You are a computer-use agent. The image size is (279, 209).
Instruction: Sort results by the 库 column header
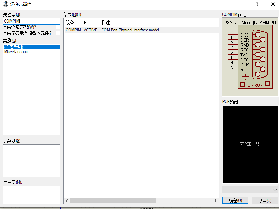(90, 23)
